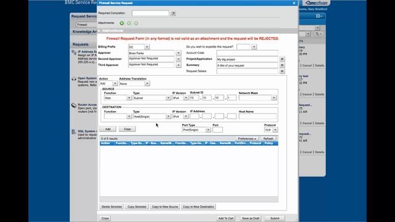Open the Source Type dropdown
Viewport: 395px width, 222px height.
tap(168, 97)
